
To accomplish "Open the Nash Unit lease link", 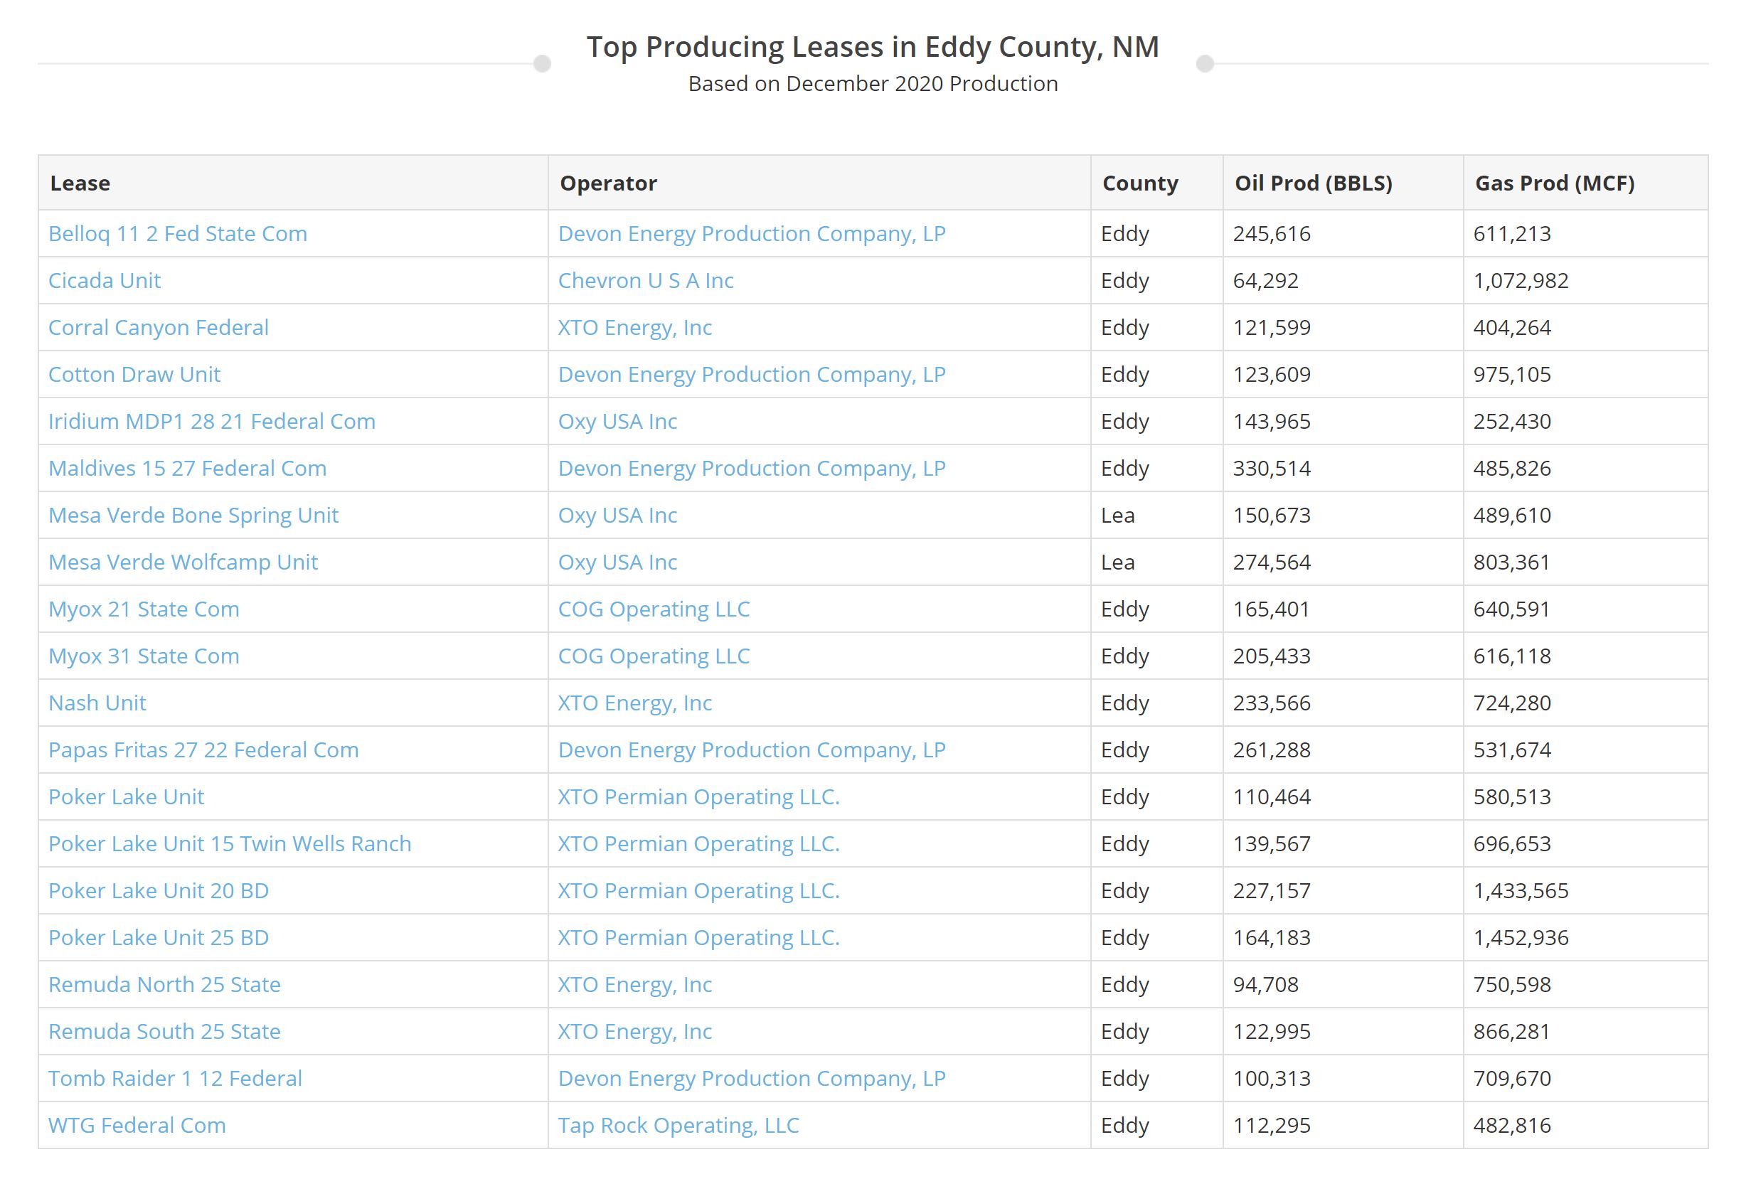I will pos(97,703).
